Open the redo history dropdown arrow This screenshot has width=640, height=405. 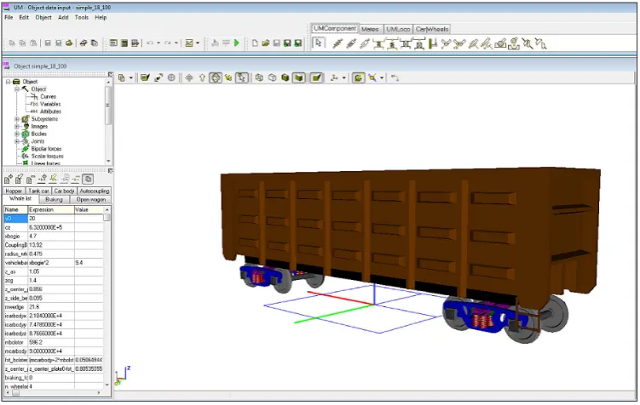pos(176,43)
